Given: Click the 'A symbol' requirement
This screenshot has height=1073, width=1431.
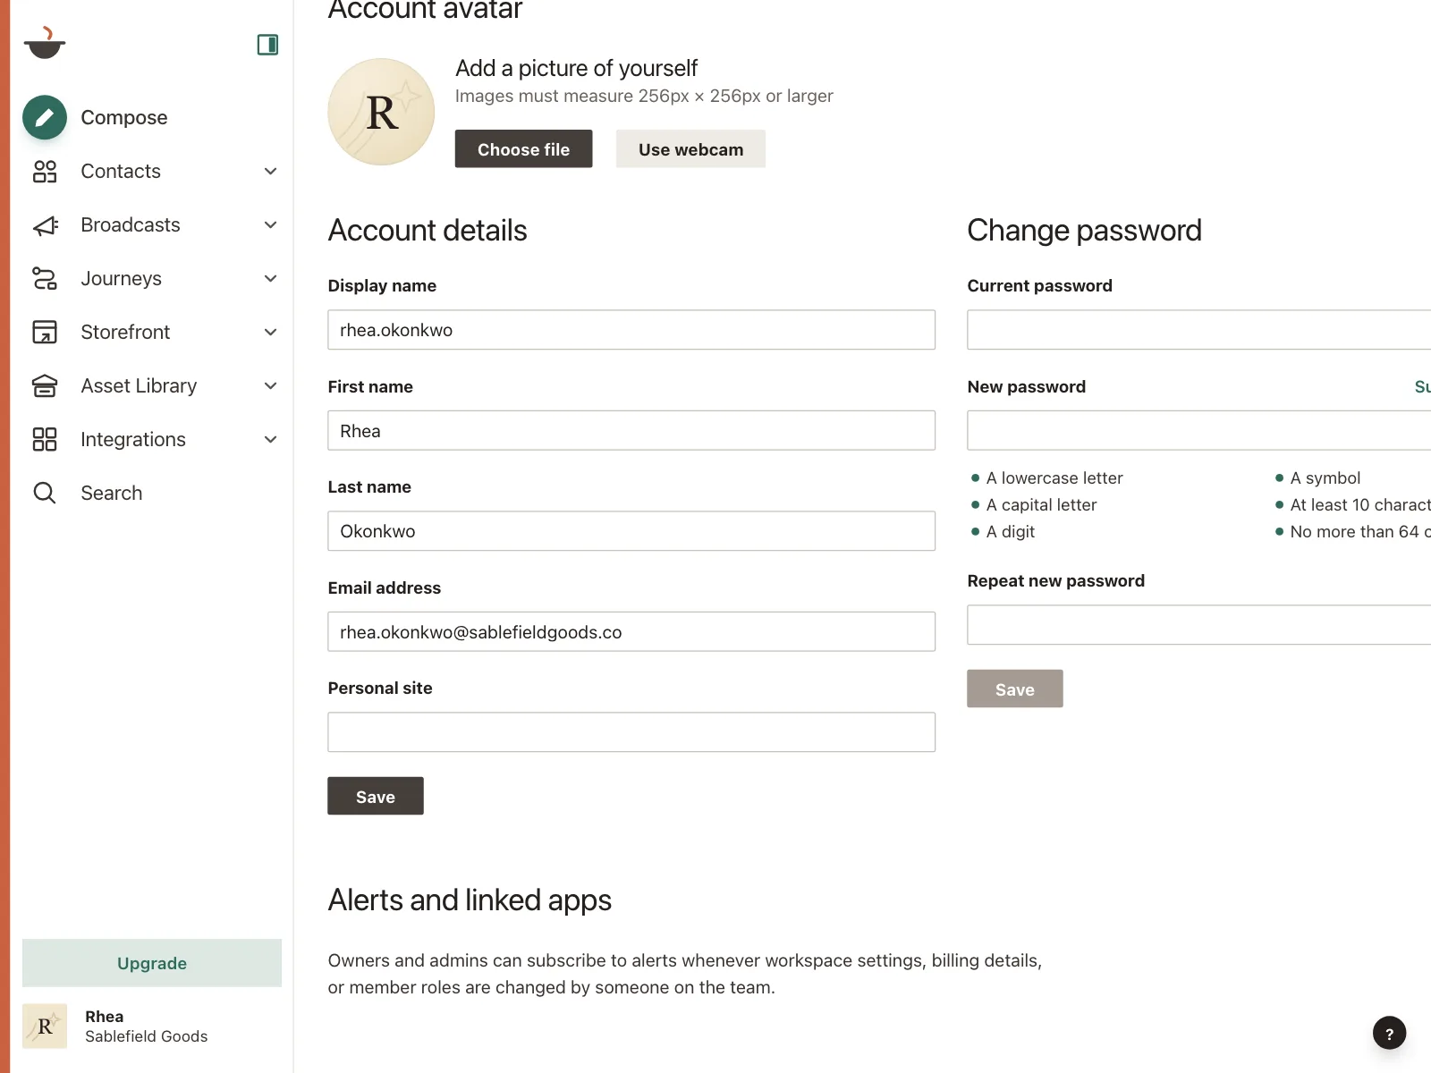Looking at the screenshot, I should 1325,478.
